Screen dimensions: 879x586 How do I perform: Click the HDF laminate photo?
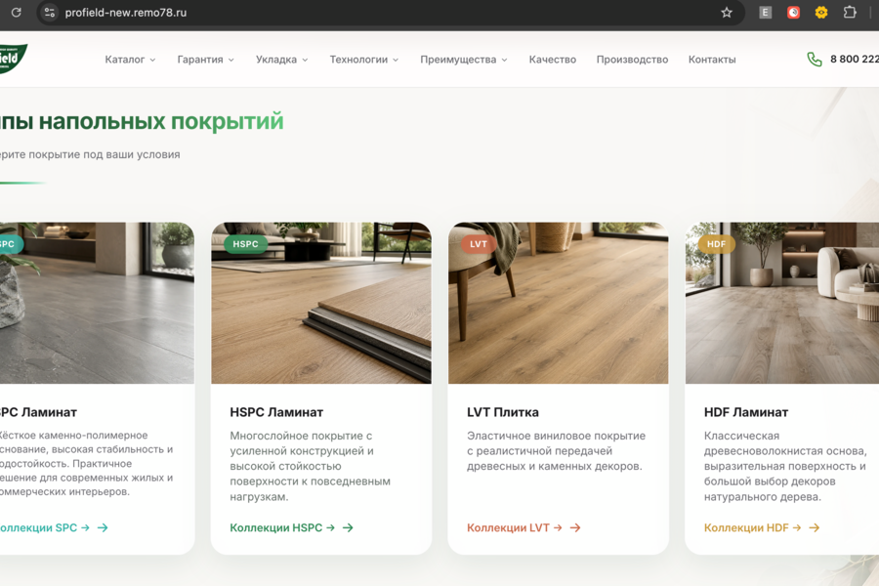pyautogui.click(x=782, y=303)
